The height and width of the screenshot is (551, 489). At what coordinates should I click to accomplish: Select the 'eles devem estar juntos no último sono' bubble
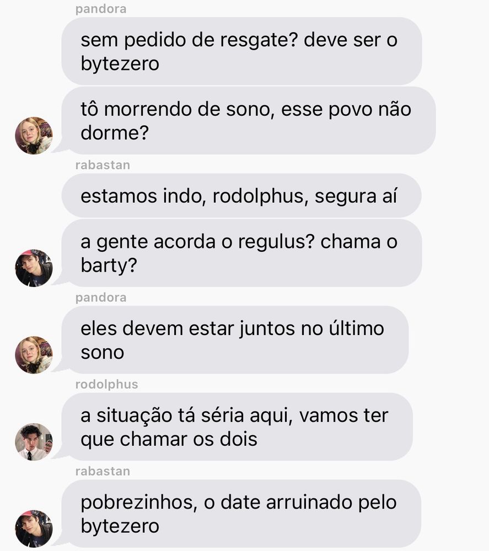(x=235, y=340)
